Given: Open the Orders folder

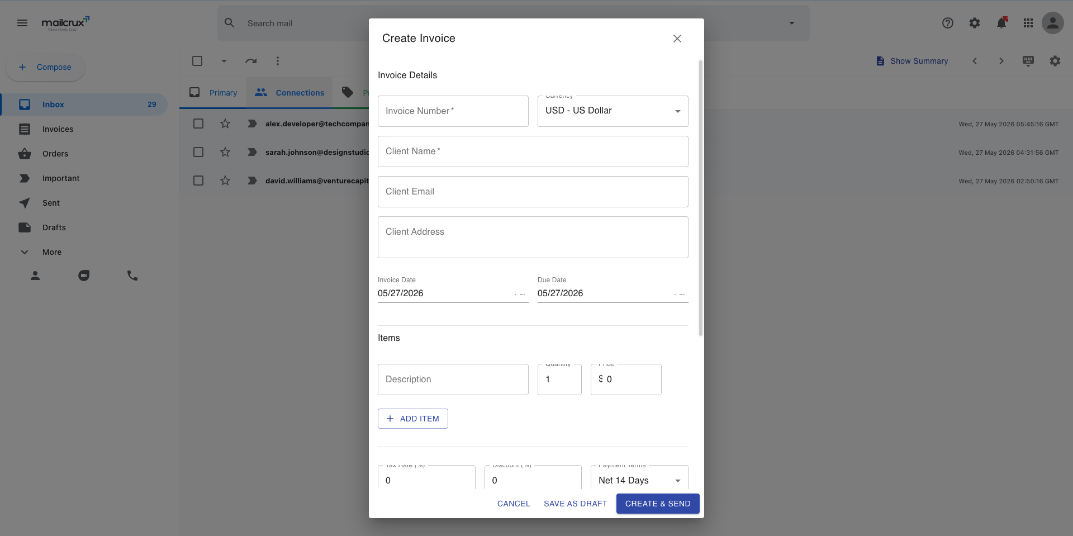Looking at the screenshot, I should point(84,154).
